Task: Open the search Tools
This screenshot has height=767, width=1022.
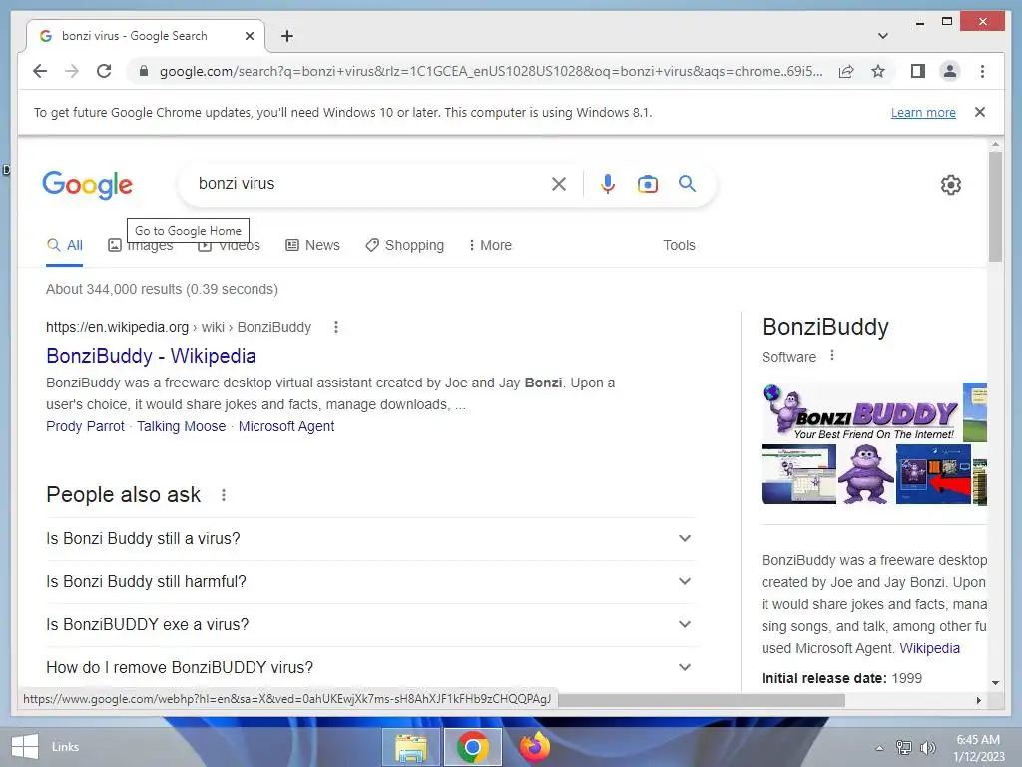Action: coord(679,246)
